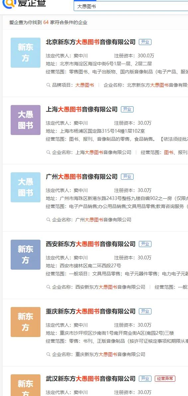Screen dimensions: 188x396
Task: Open 北京新东方大愚图书音像有限公司 company page
Action: click(x=91, y=42)
